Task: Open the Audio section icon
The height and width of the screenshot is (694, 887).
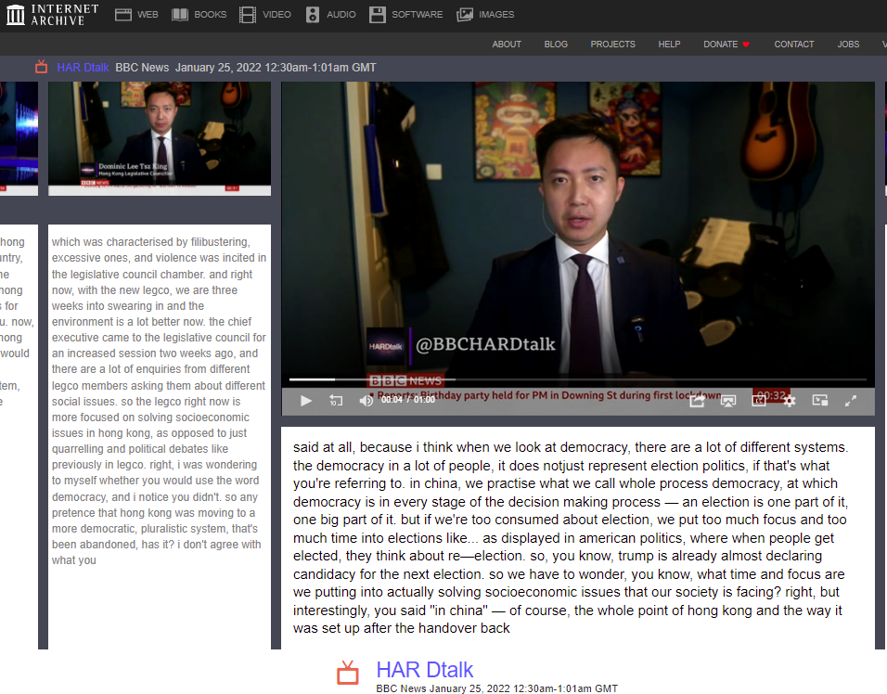Action: pos(313,14)
